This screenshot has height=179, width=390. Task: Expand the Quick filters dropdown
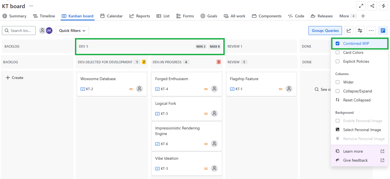(72, 31)
